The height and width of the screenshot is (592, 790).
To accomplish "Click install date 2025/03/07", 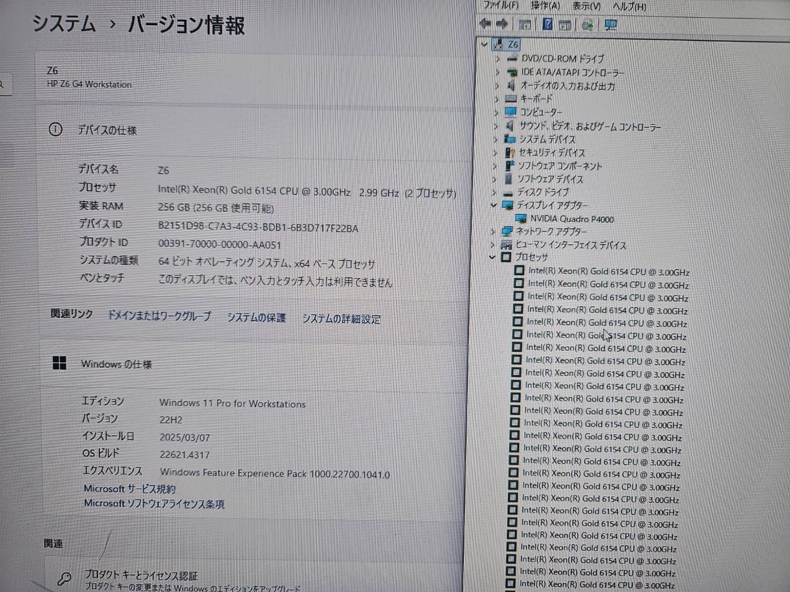I will tap(185, 438).
